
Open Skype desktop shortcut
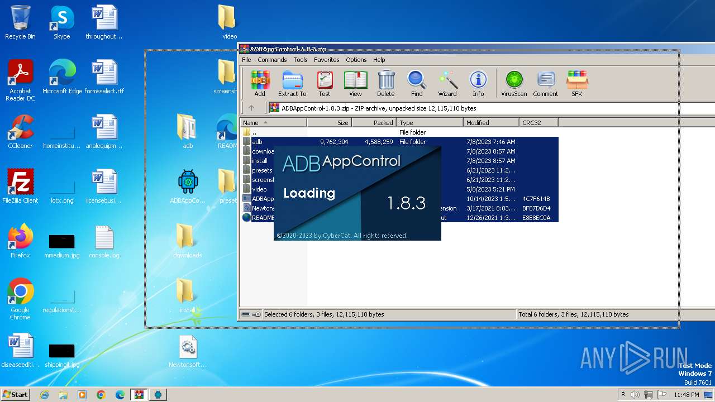(61, 22)
